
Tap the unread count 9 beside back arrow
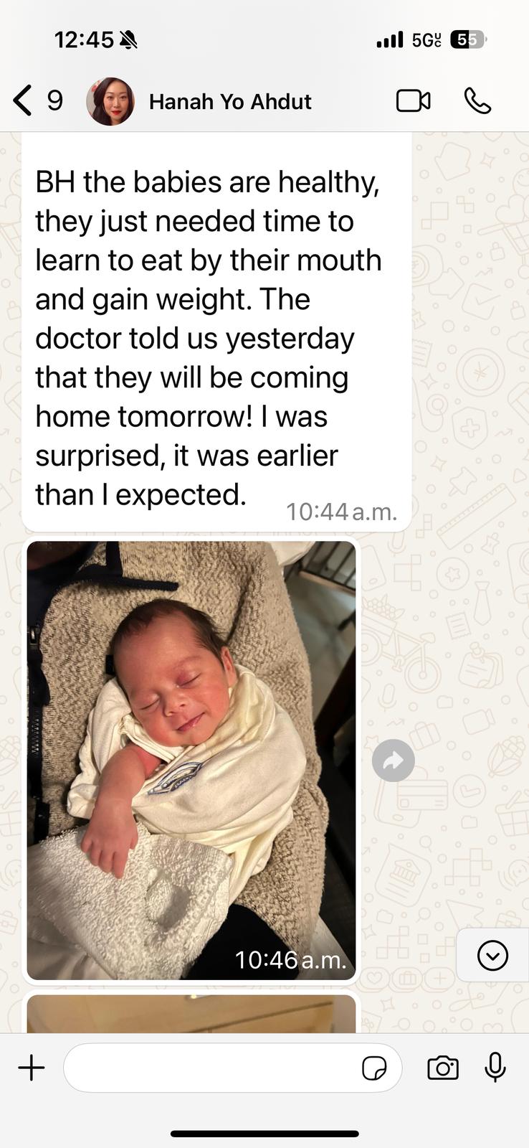pos(55,101)
